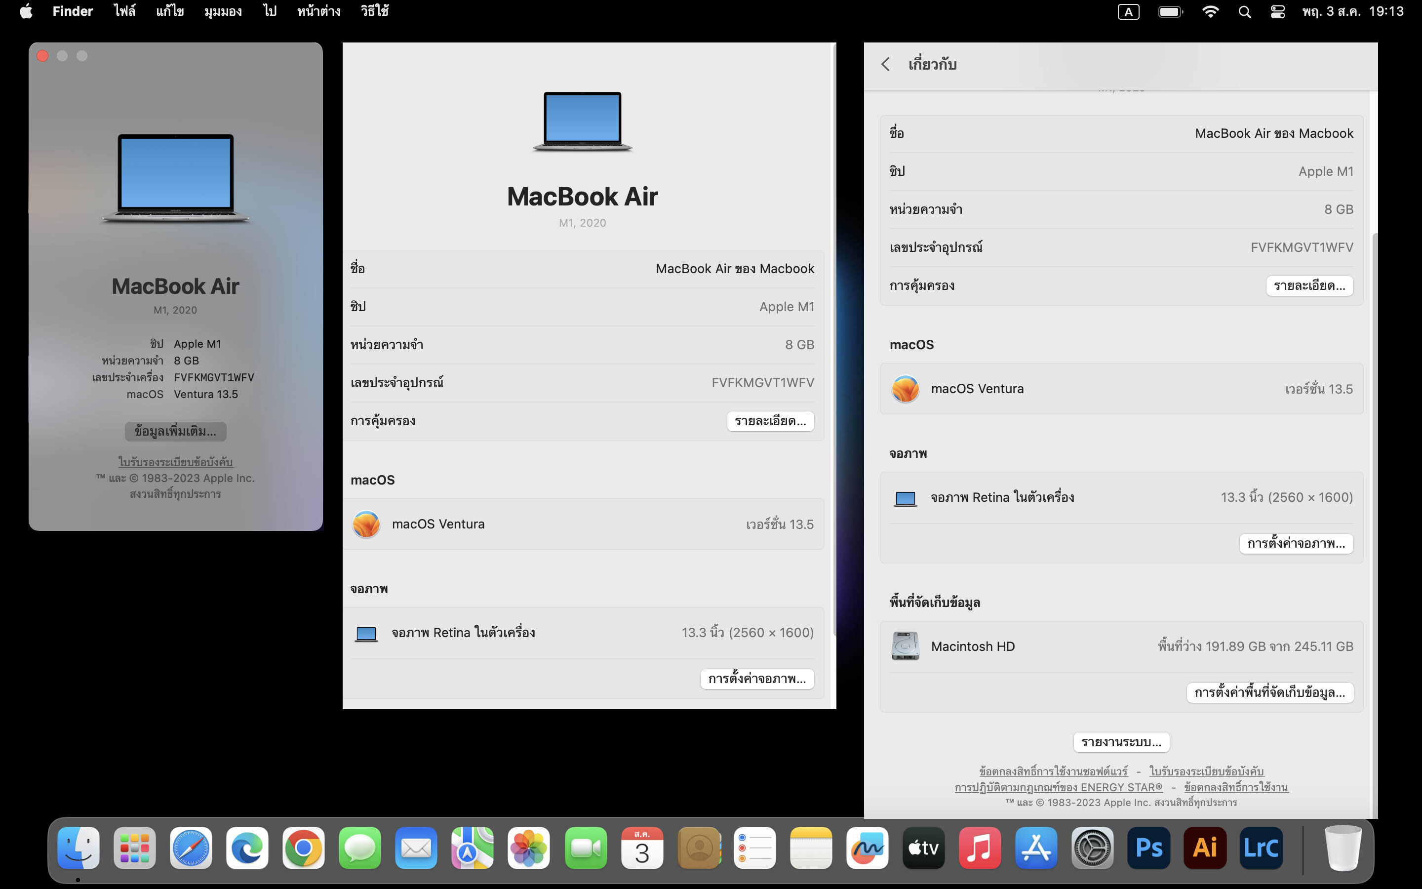
Task: Open the Apple menu
Action: click(26, 11)
